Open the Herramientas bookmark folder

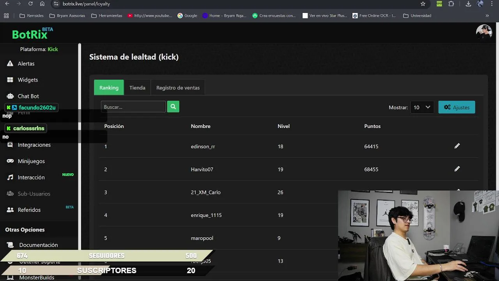107,16
